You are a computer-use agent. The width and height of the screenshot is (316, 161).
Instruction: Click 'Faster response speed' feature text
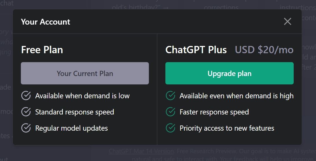point(214,112)
